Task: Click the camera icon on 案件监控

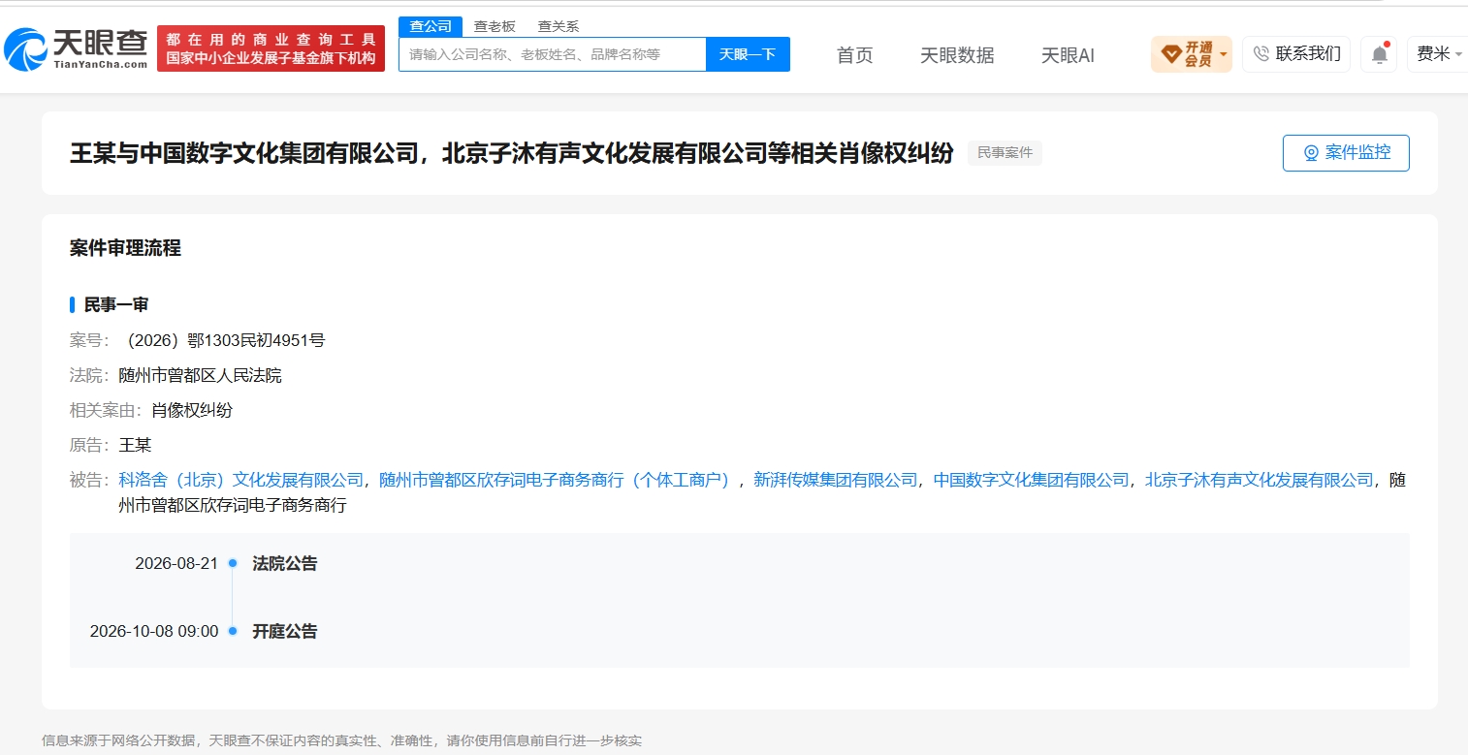Action: 1311,153
